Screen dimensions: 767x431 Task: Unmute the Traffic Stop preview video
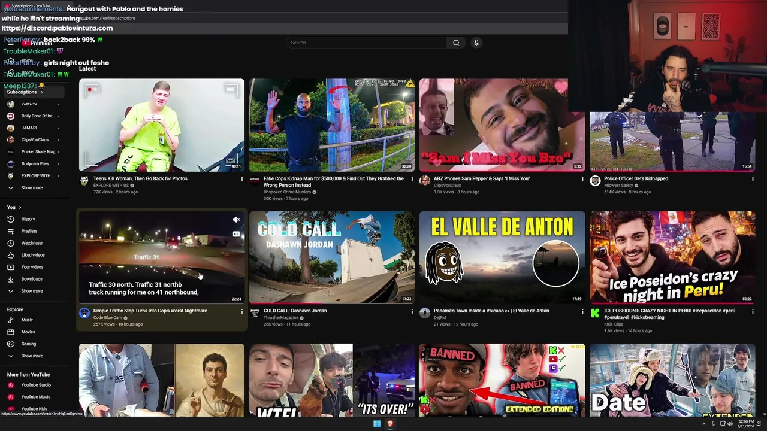click(x=236, y=220)
